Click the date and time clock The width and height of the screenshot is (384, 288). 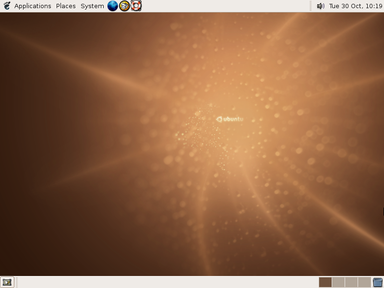pyautogui.click(x=356, y=6)
